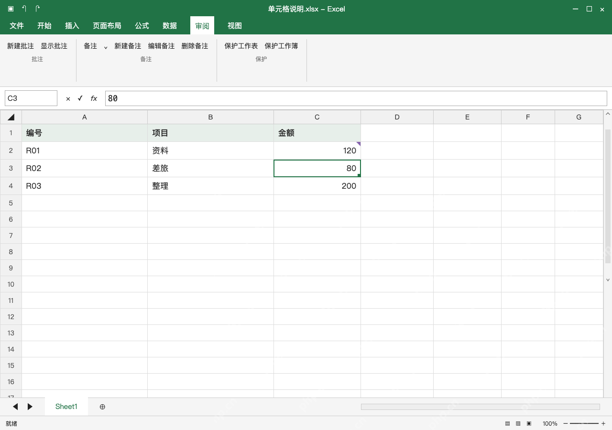
Task: Switch to Normal view in status bar
Action: tap(508, 424)
